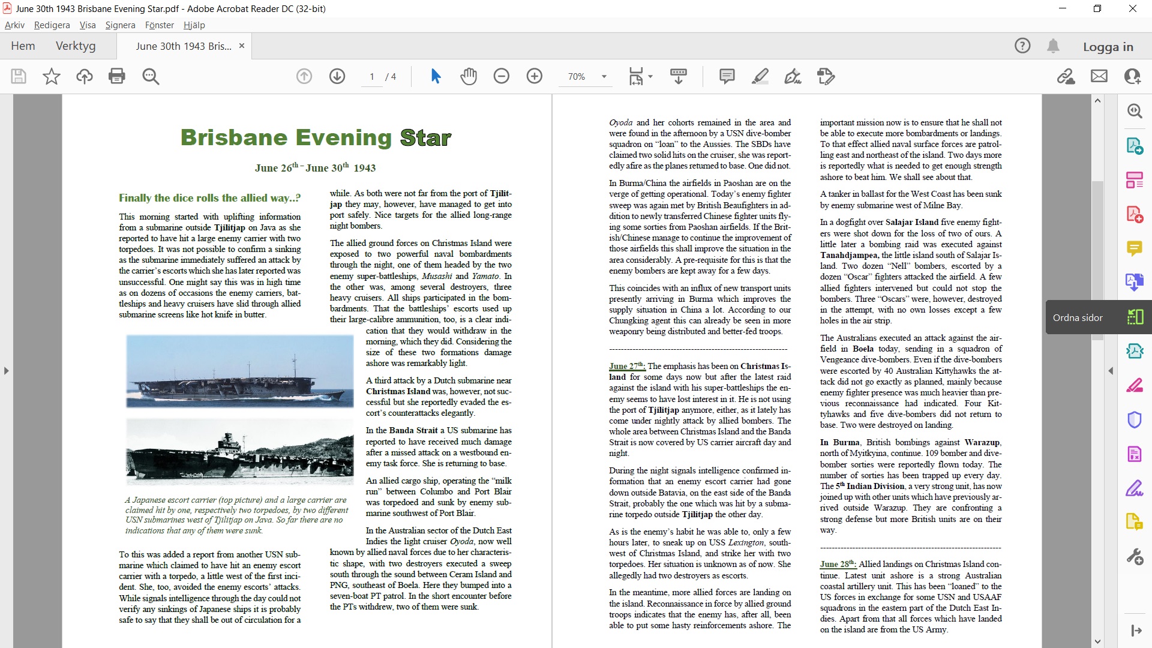Save the file using the floppy icon
The width and height of the screenshot is (1152, 648).
click(19, 76)
